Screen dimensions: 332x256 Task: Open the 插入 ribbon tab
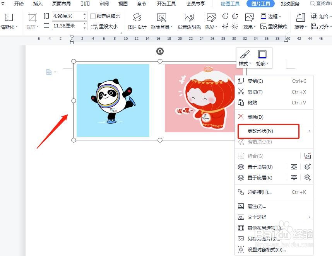point(38,3)
